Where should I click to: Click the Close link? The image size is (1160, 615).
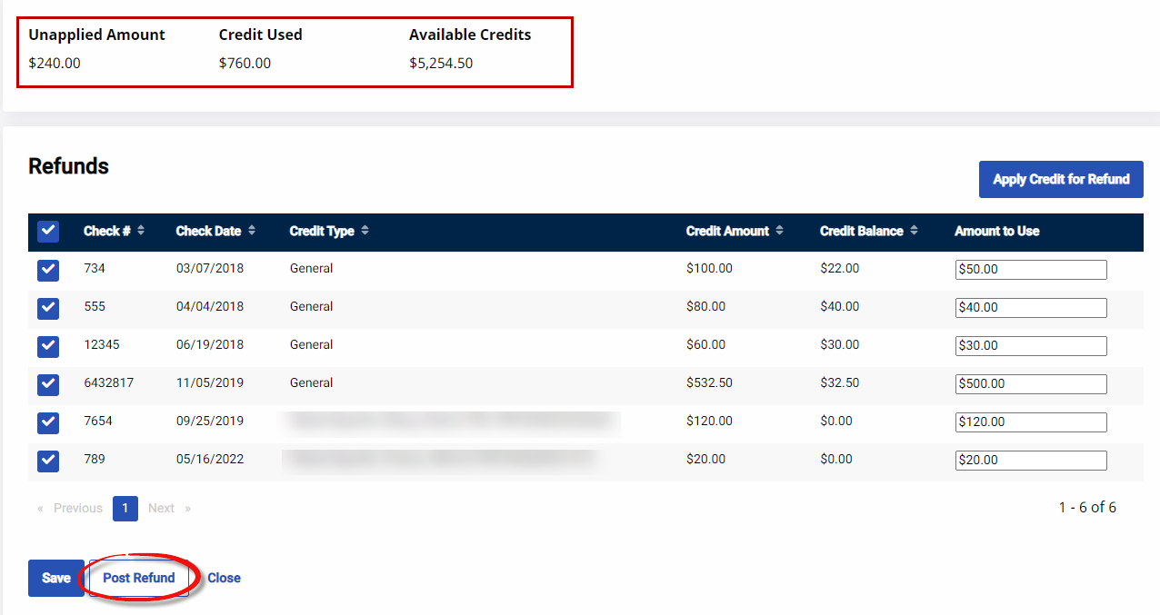[x=224, y=578]
